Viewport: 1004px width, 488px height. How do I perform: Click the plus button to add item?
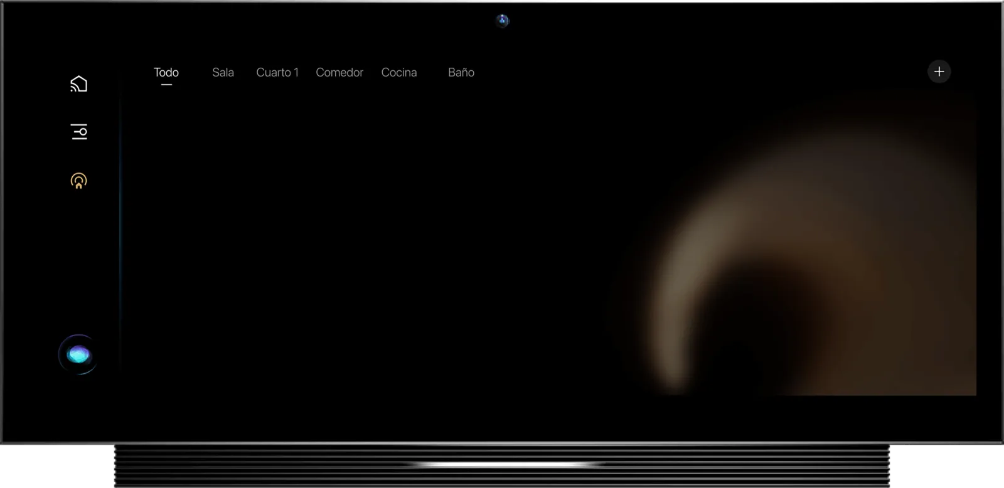(x=939, y=72)
